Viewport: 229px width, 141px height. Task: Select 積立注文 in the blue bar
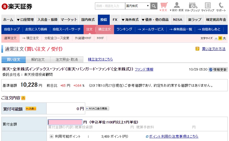point(105,29)
